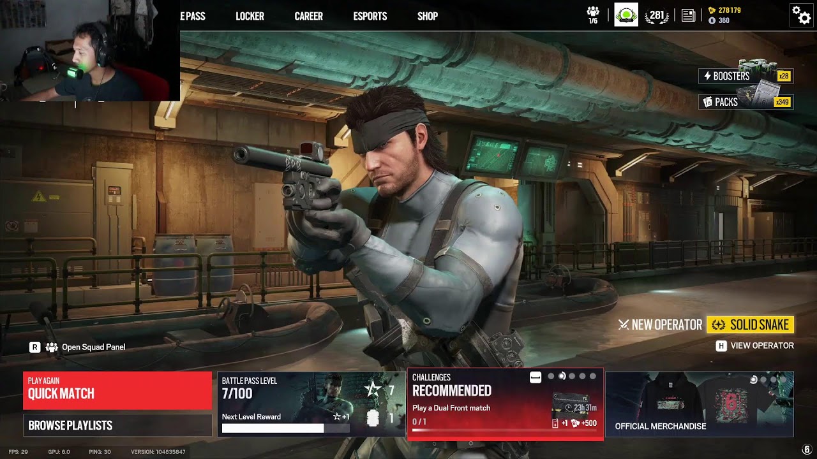Click the New Operator label
Viewport: 817px width, 459px height.
pyautogui.click(x=667, y=325)
